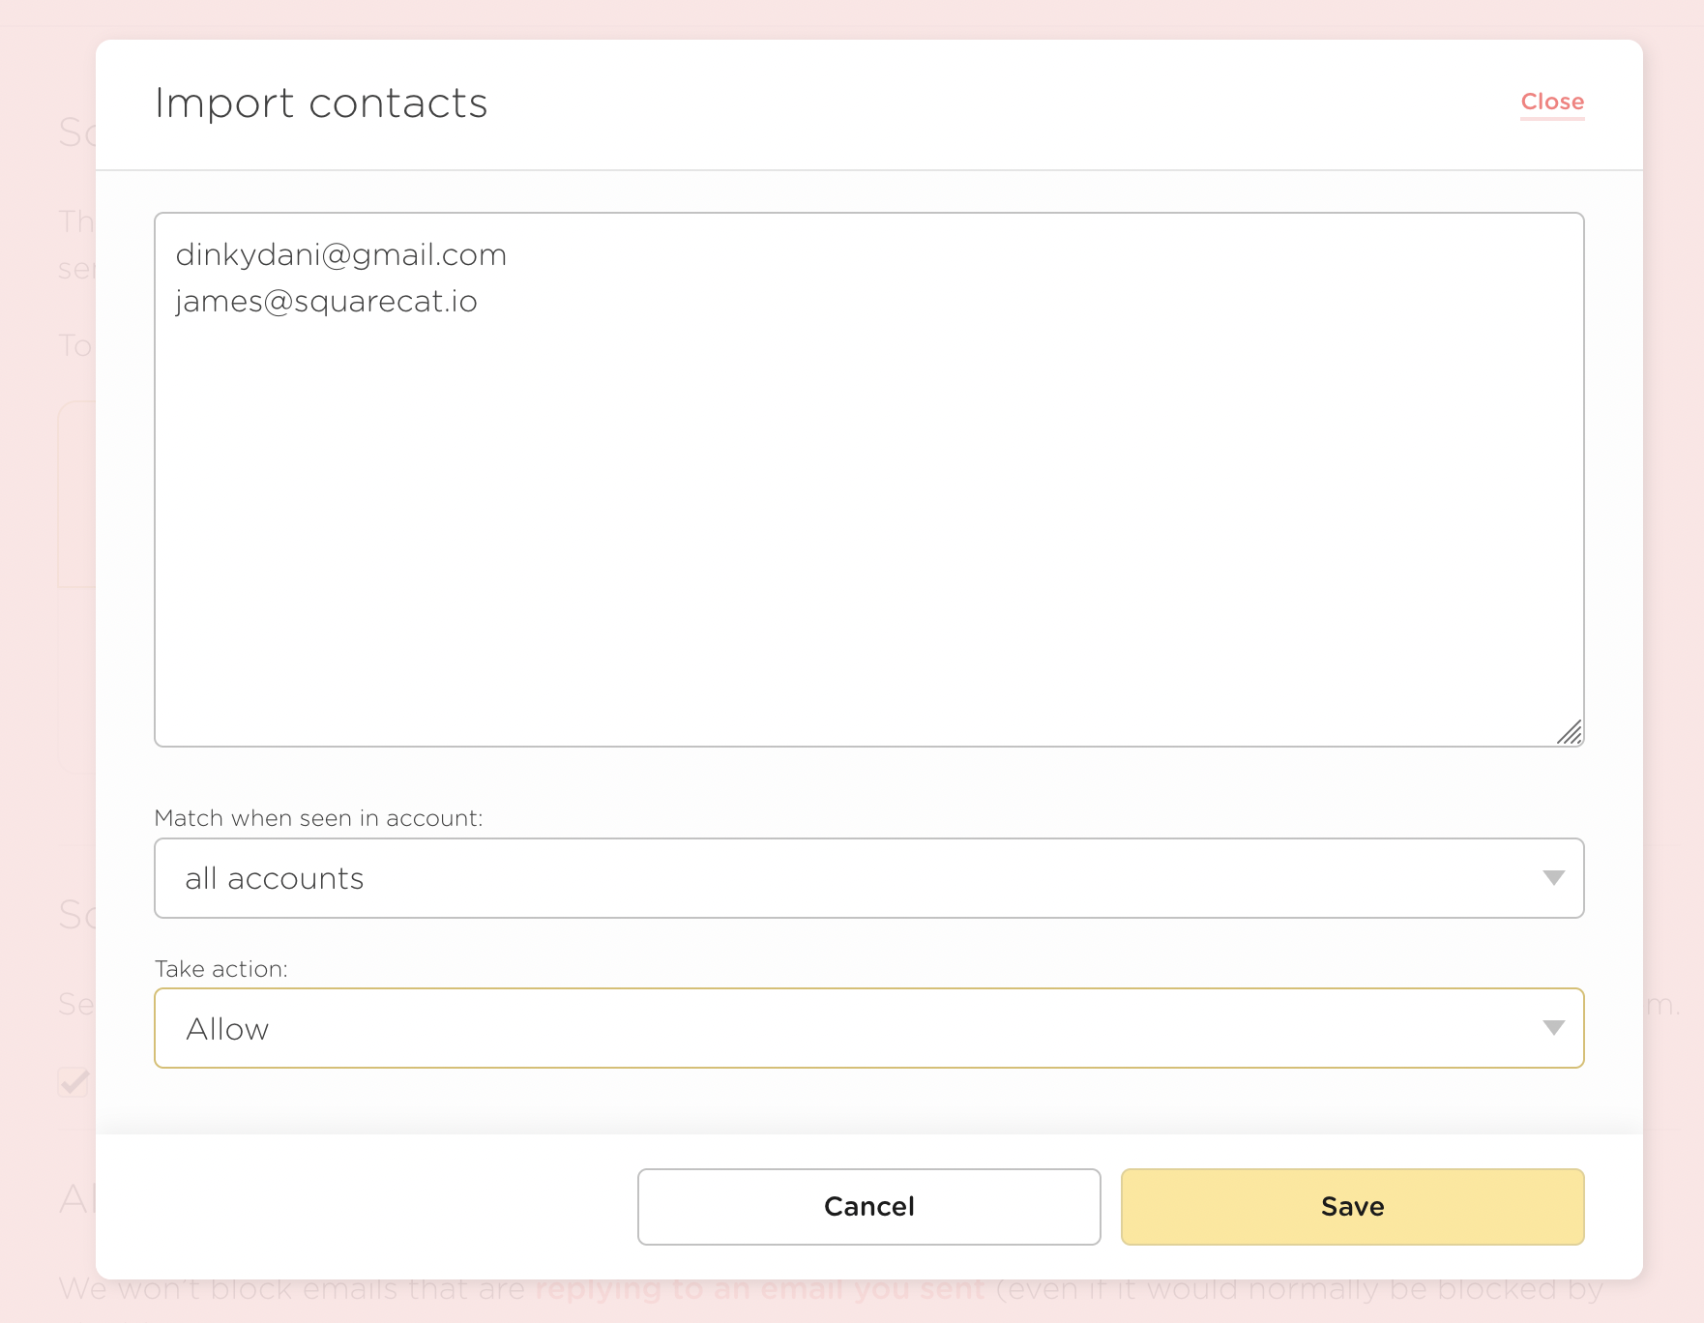Cancel the contact import
Screen dimensions: 1704x1323
click(868, 1206)
